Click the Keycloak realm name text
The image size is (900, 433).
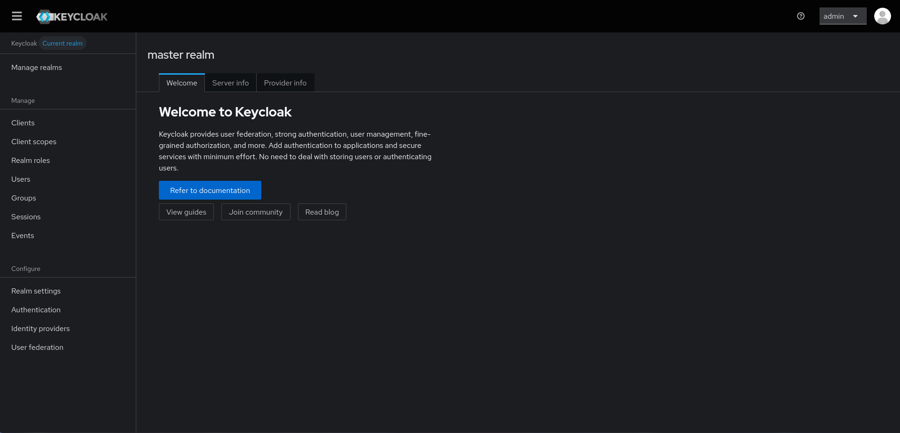[x=24, y=43]
